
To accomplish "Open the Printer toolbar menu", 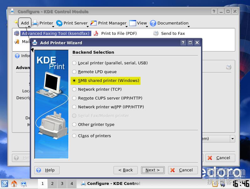I will pyautogui.click(x=46, y=23).
